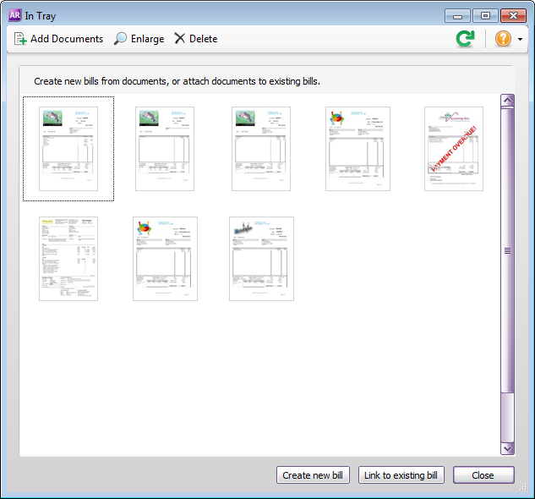This screenshot has width=535, height=499.
Task: Expand the dropdown arrow beside help icon
Action: click(521, 40)
